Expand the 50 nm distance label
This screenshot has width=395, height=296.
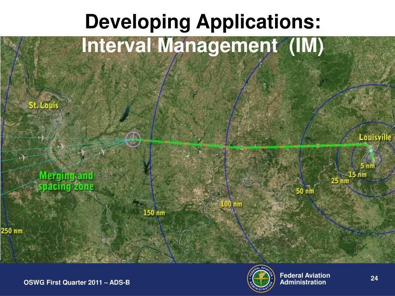coord(304,191)
